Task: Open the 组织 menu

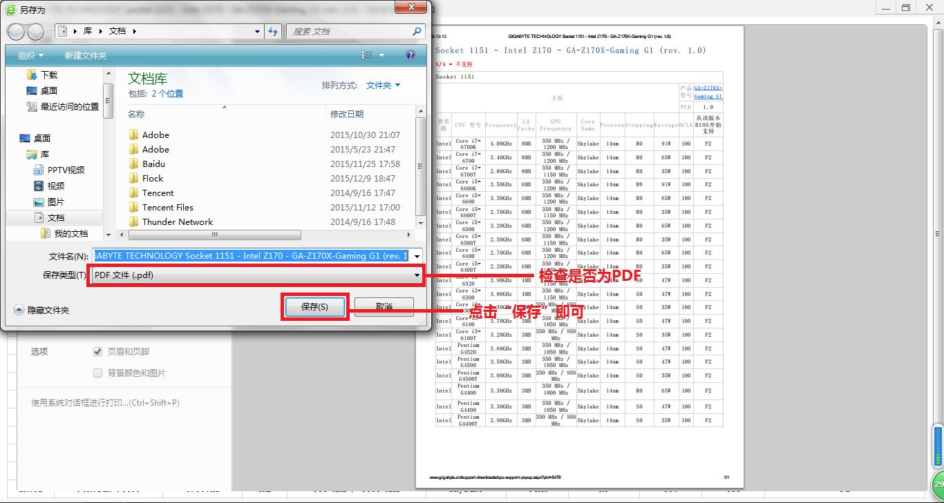Action: click(x=30, y=55)
